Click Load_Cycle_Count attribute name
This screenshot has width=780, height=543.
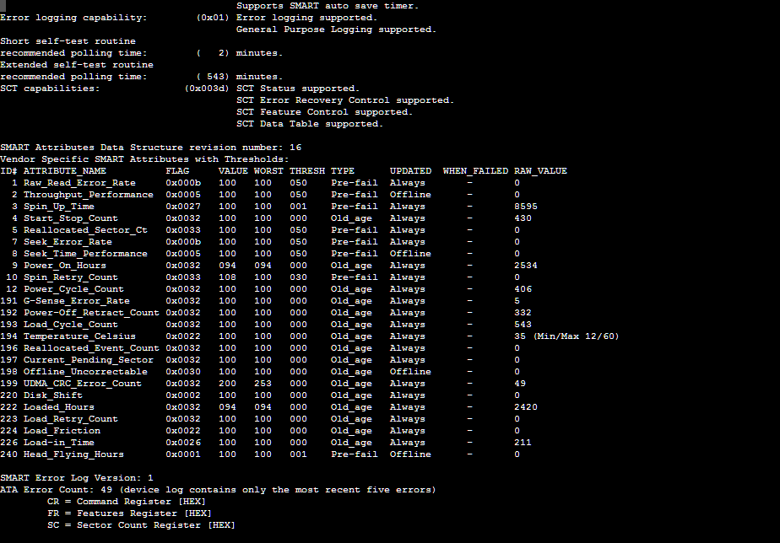click(71, 325)
